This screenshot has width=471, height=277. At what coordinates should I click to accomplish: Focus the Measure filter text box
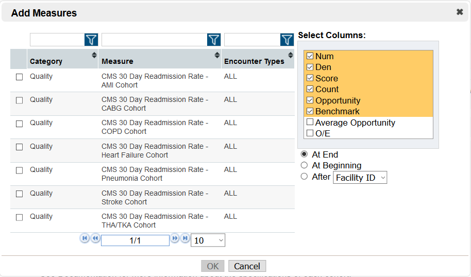pos(155,40)
